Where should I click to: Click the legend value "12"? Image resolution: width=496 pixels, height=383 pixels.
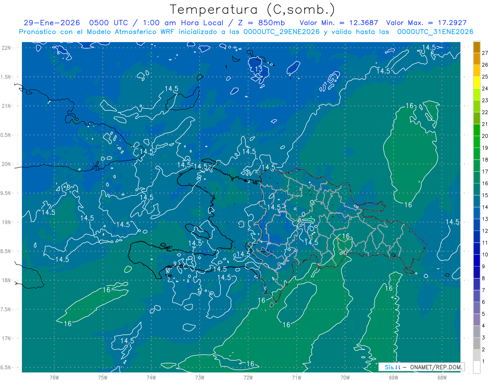click(486, 231)
